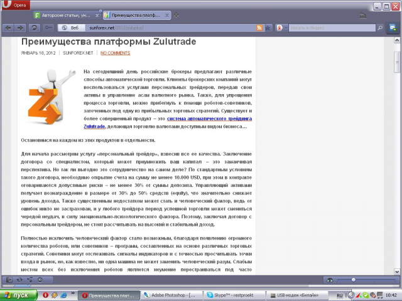Open 'система автоматического трейдинга' link
This screenshot has width=402, height=301.
[x=209, y=119]
